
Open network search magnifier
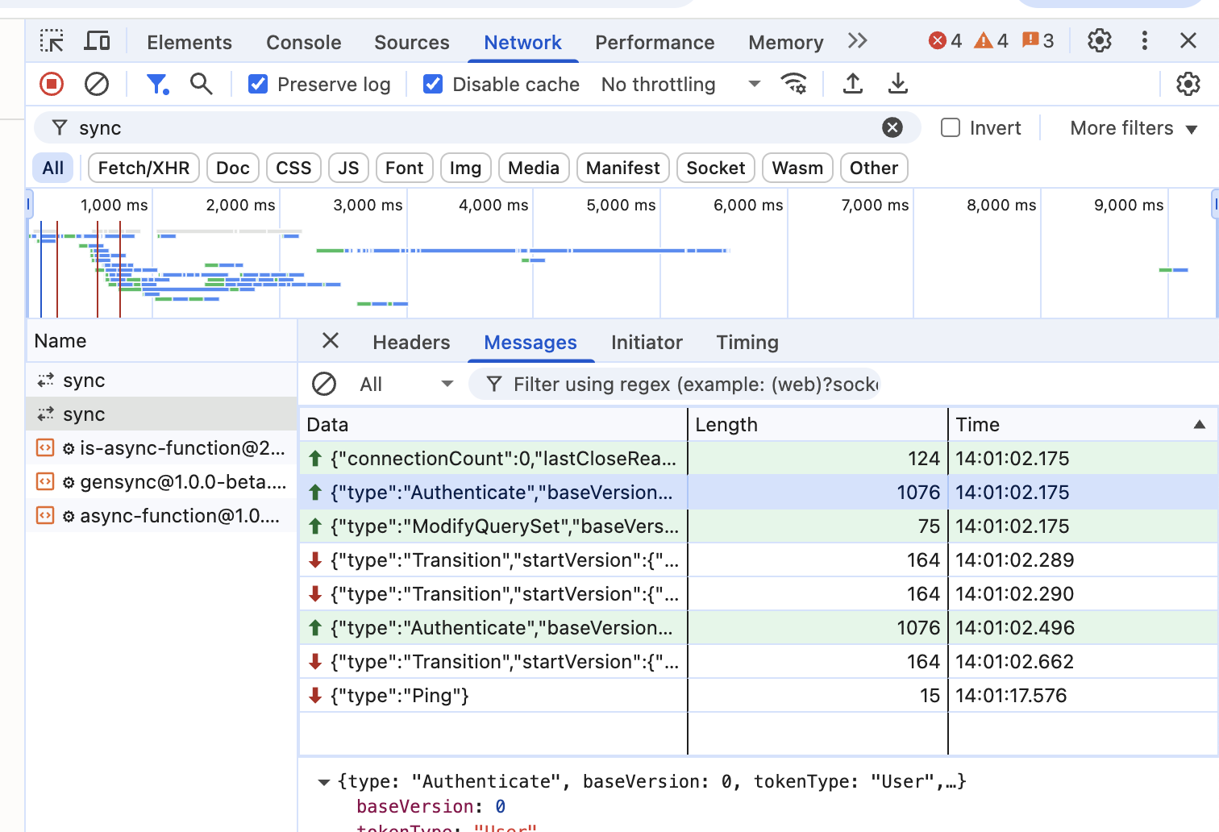pos(201,84)
